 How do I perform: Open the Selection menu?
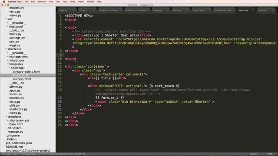coord(42,2)
